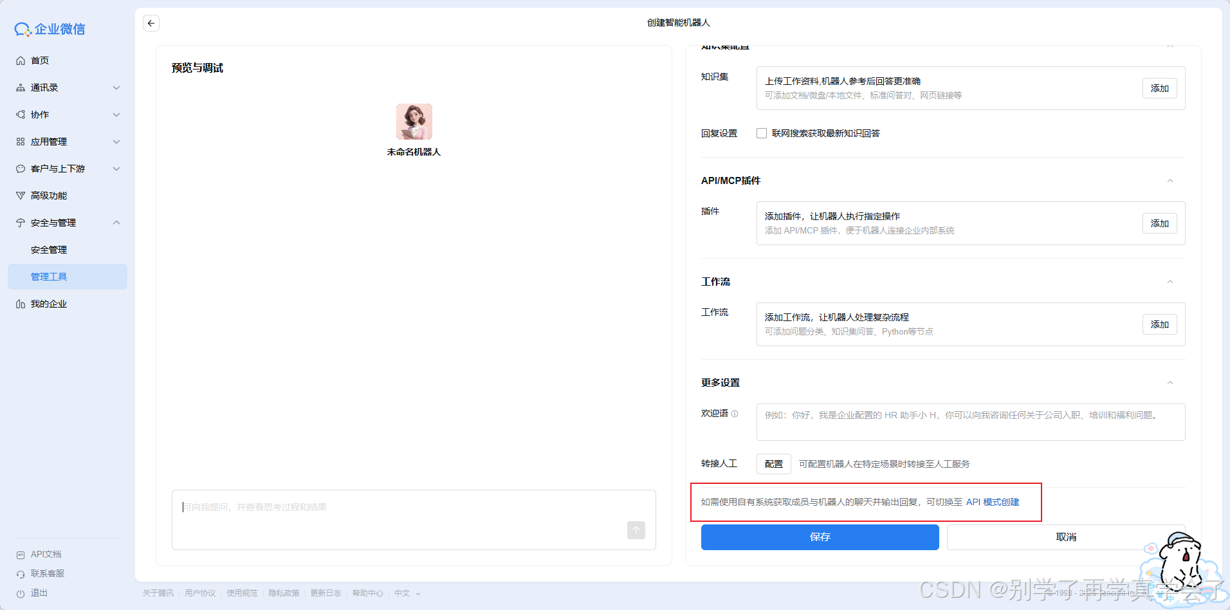Select the 通讯录 contacts icon
The image size is (1230, 610).
(x=21, y=87)
